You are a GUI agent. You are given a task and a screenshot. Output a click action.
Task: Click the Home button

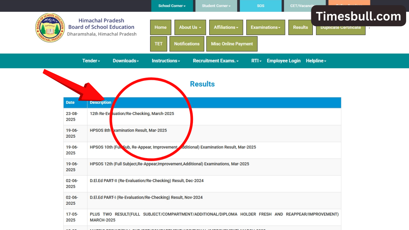point(160,27)
